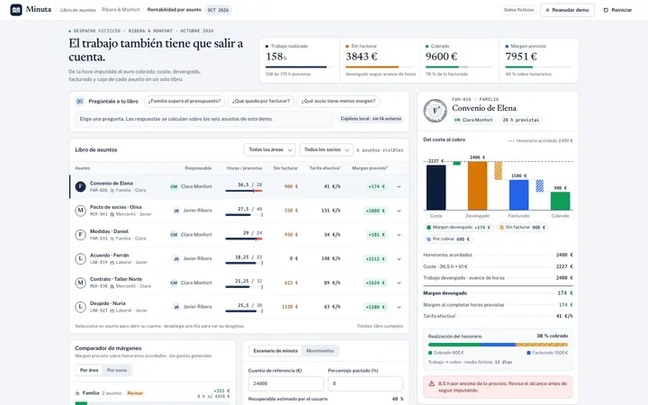Click the Familia icon in the margin comparator
648x405 pixels.
point(77,393)
